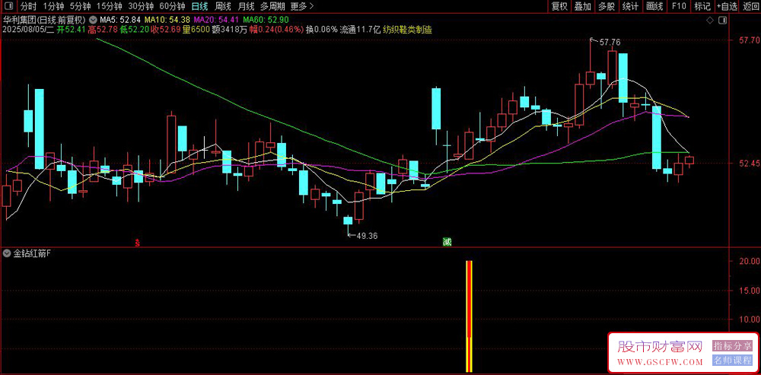Screen dimensions: 761x375
Task: Click the 52.45 price axis label
Action: (x=750, y=164)
